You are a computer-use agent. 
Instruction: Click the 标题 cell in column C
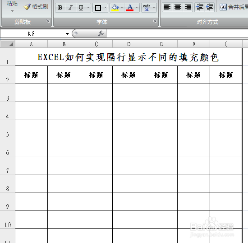[96, 75]
